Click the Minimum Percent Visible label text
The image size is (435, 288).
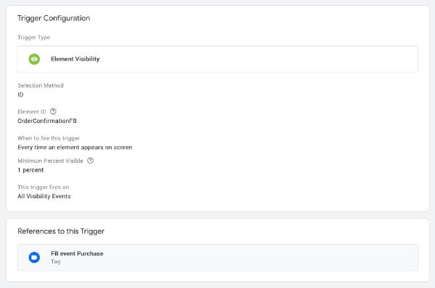click(x=50, y=161)
